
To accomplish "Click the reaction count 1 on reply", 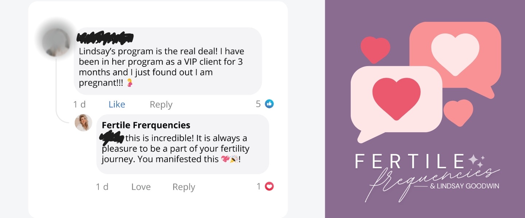I will 258,187.
